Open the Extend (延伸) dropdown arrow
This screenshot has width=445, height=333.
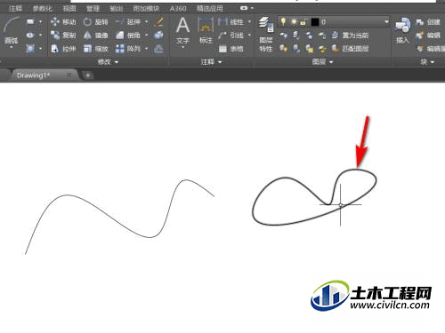click(x=147, y=22)
